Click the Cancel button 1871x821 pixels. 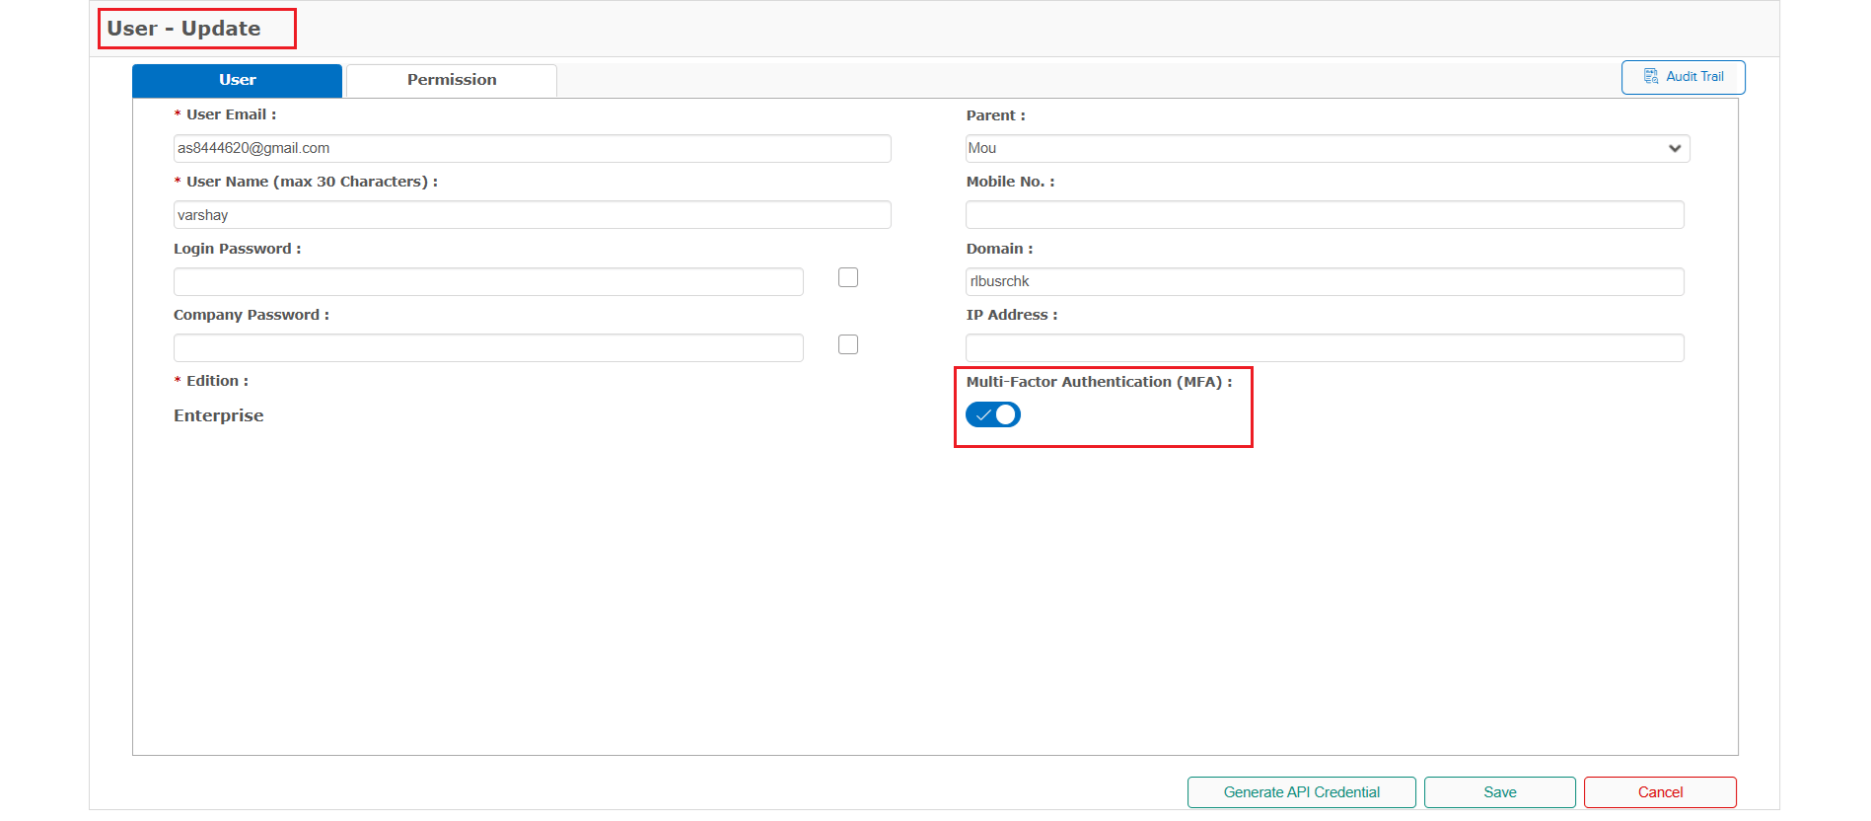click(x=1660, y=792)
